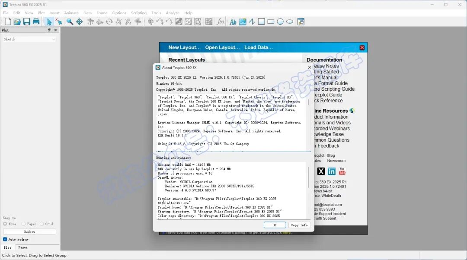Click the new frame tool icon

[x=301, y=22]
